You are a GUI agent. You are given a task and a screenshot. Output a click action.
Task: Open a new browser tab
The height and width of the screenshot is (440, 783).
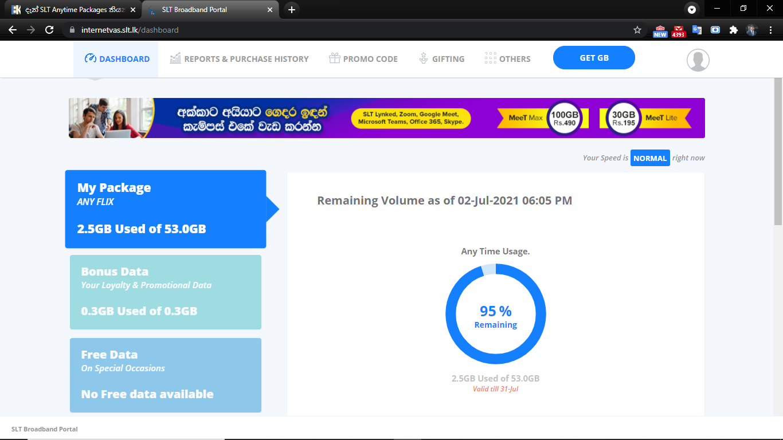[292, 9]
